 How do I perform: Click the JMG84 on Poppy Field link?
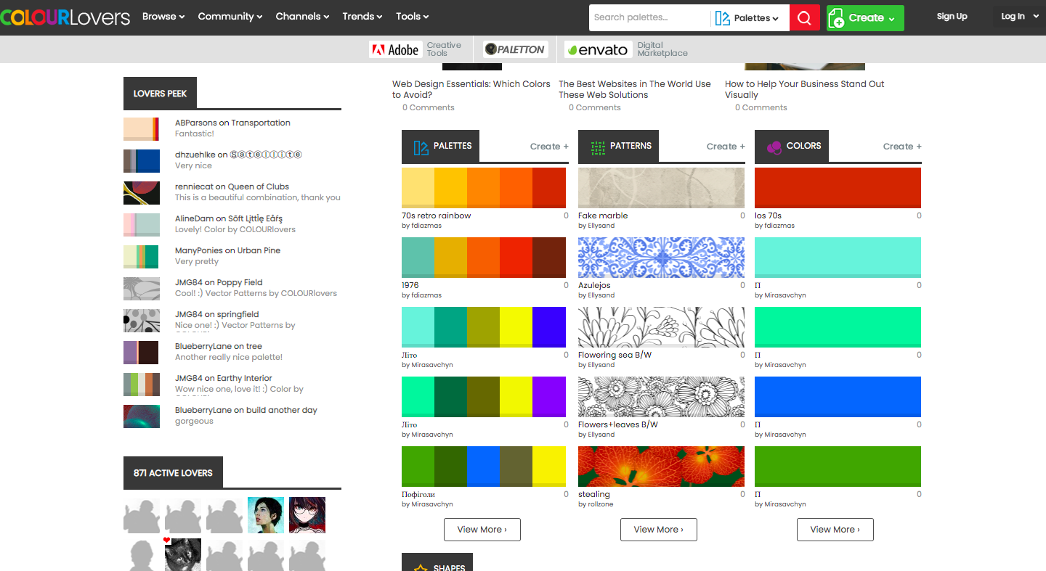point(219,282)
